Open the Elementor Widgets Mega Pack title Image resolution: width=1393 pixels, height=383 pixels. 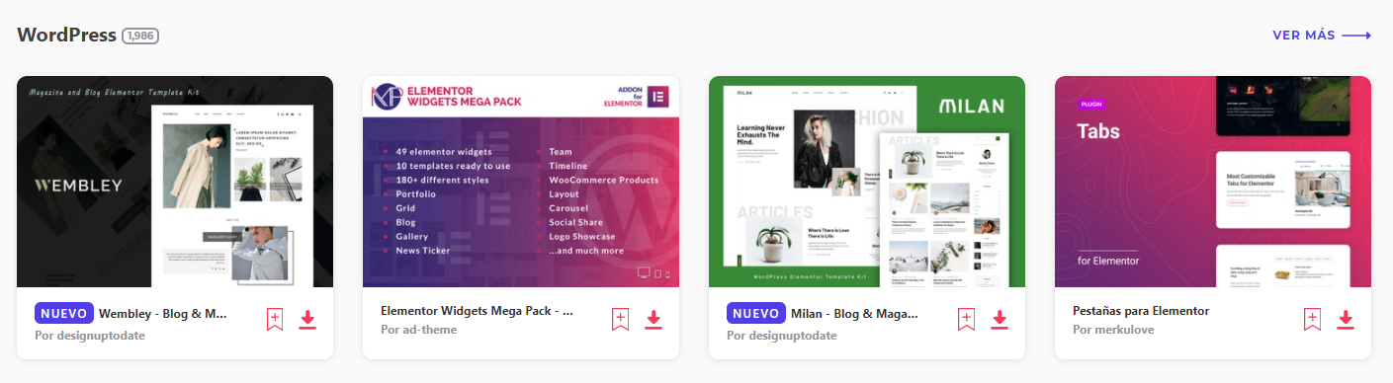(x=478, y=311)
